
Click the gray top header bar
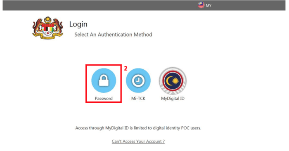[144, 5]
